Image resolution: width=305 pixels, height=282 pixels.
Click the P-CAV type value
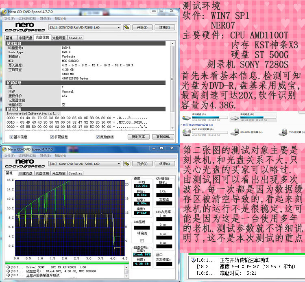pos(142,213)
